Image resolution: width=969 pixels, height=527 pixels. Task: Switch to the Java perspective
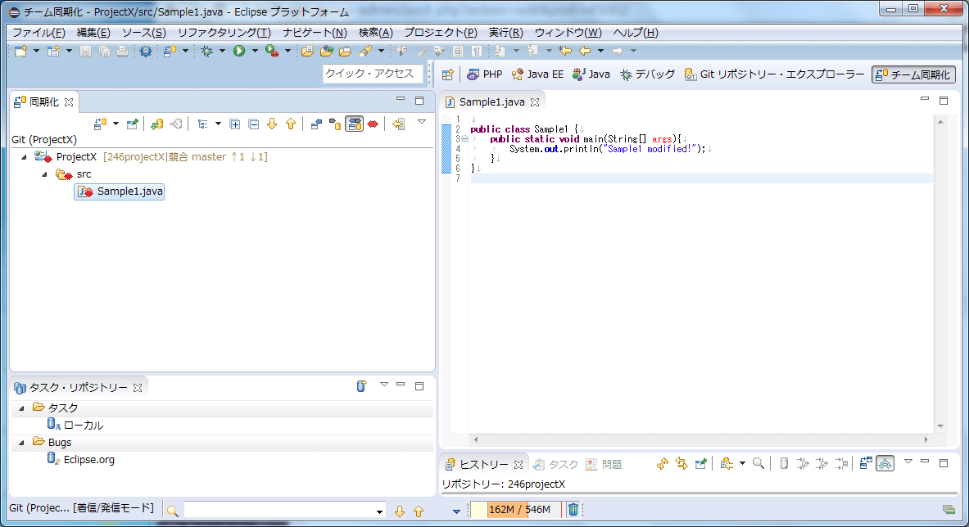[x=591, y=74]
